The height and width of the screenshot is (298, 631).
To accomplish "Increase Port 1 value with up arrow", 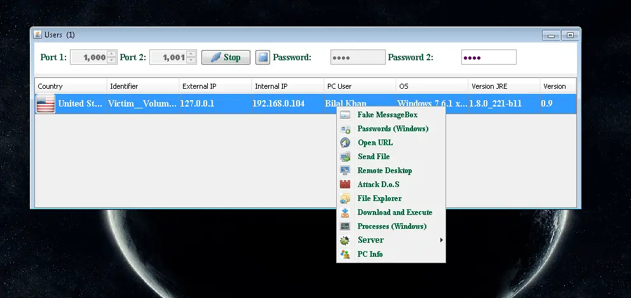I will tap(112, 54).
